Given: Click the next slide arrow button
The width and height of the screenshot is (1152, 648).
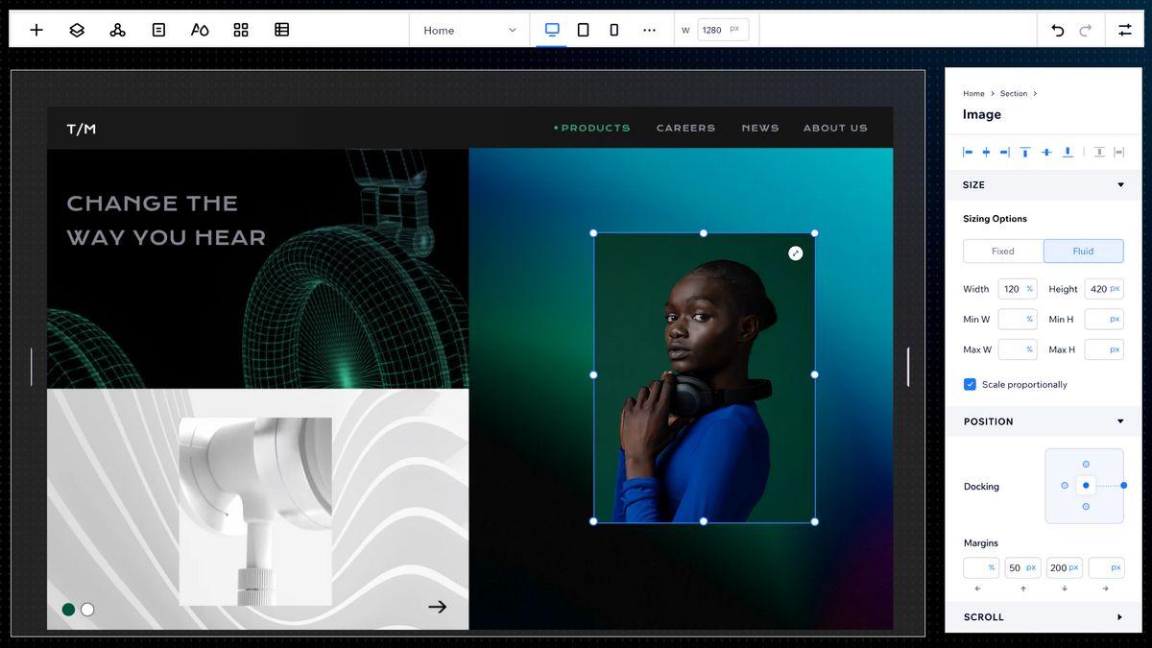Looking at the screenshot, I should pyautogui.click(x=437, y=607).
